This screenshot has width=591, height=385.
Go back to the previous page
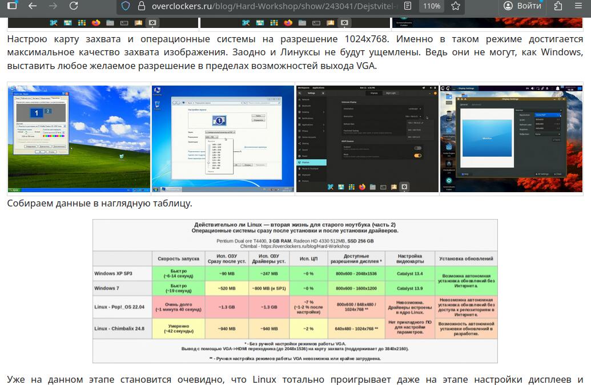33,6
